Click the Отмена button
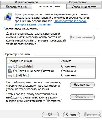Image resolution: width=102 pixels, height=120 pixels. 71,114
